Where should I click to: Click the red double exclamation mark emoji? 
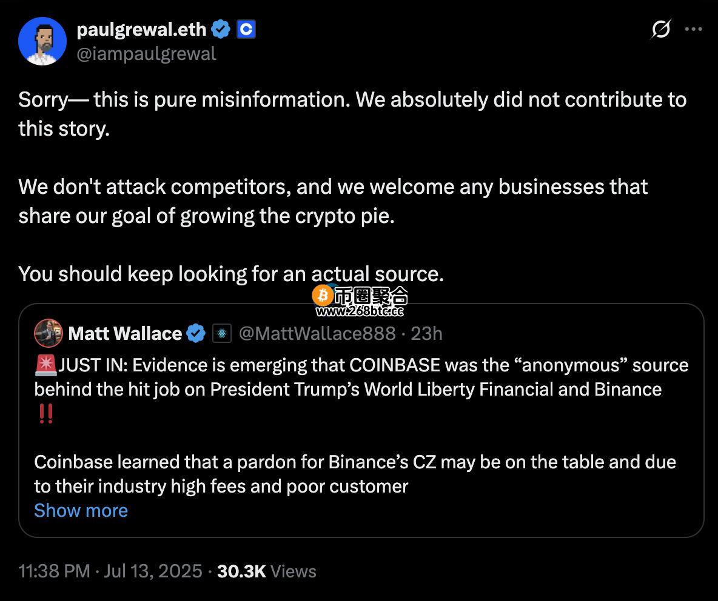46,413
